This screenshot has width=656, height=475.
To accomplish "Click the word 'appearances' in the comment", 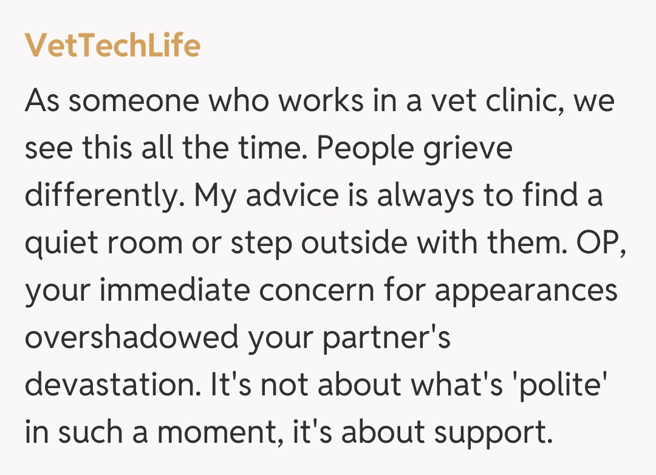I will pos(526,291).
